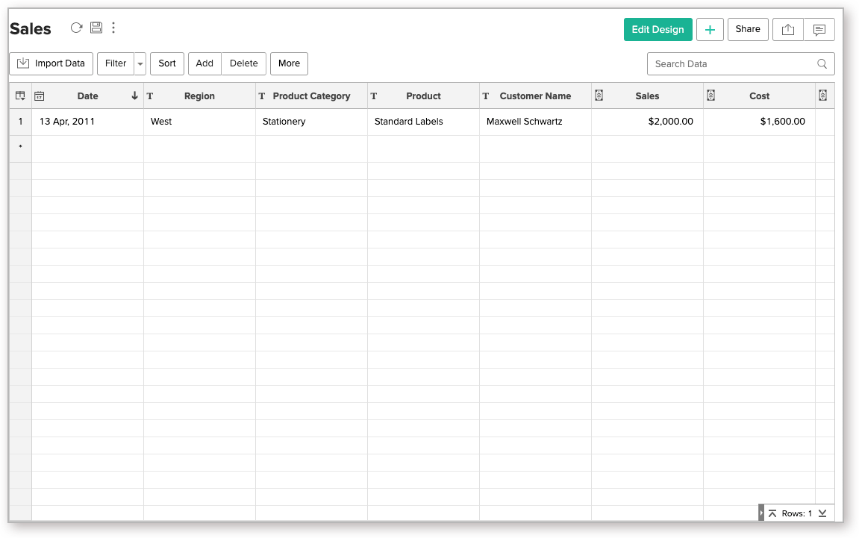Screen dimensions: 859x538
Task: Select the Date column header
Action: tap(87, 96)
